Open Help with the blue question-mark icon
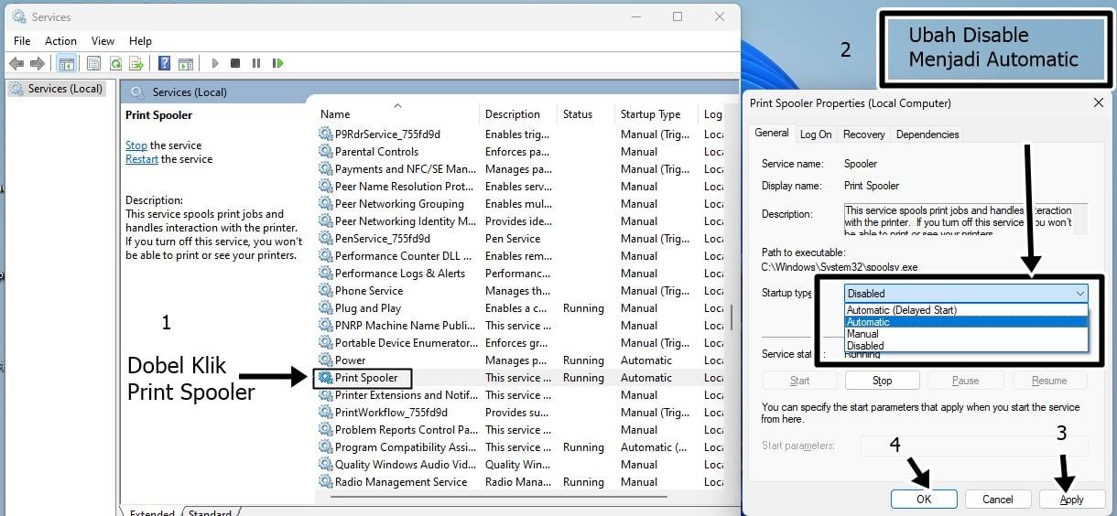 (x=165, y=63)
